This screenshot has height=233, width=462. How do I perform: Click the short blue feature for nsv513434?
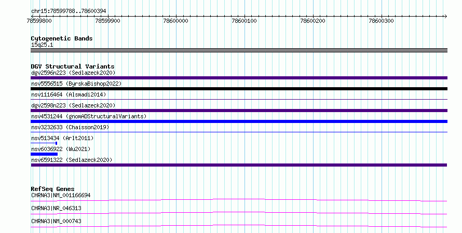[44, 143]
